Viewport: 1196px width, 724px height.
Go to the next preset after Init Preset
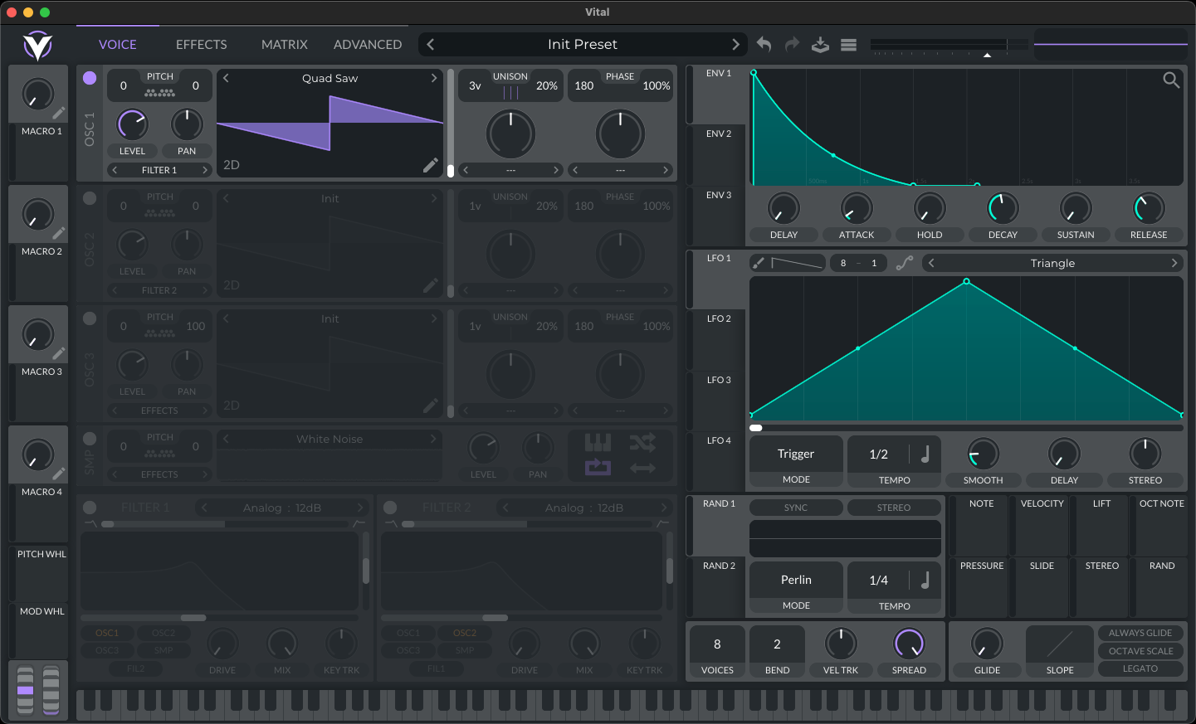(x=735, y=44)
